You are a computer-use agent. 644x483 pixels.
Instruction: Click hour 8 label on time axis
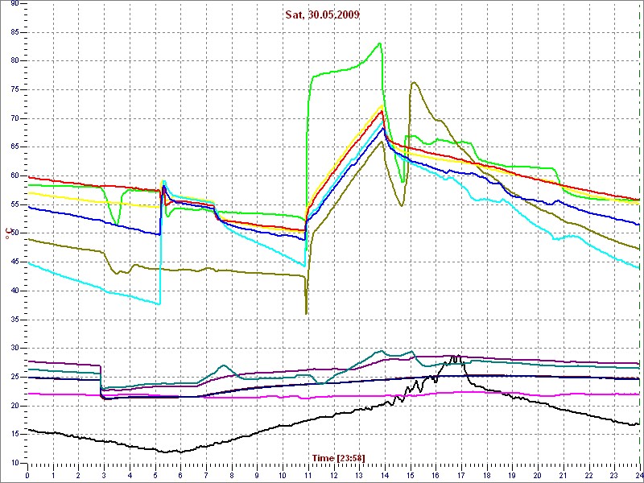click(231, 476)
